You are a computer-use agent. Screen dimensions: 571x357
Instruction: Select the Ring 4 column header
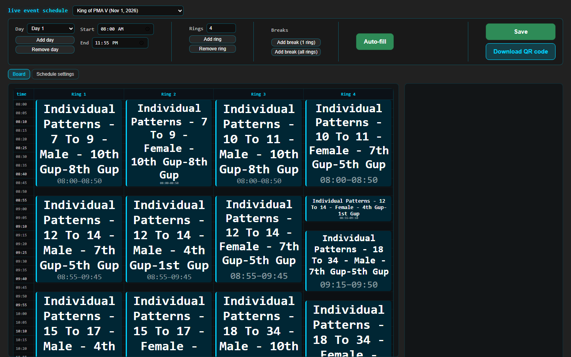(348, 94)
